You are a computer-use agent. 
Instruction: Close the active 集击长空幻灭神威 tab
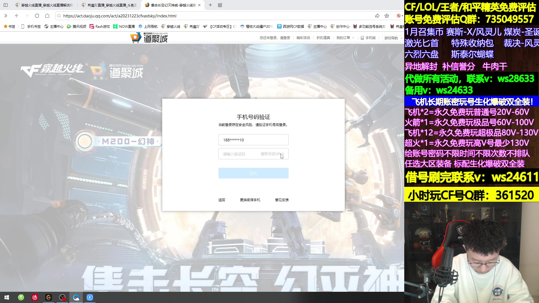(199, 5)
